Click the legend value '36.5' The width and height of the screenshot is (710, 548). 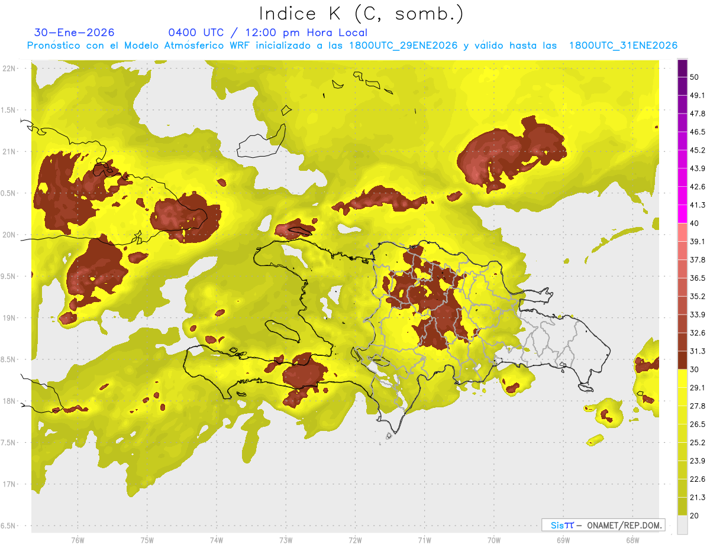697,278
